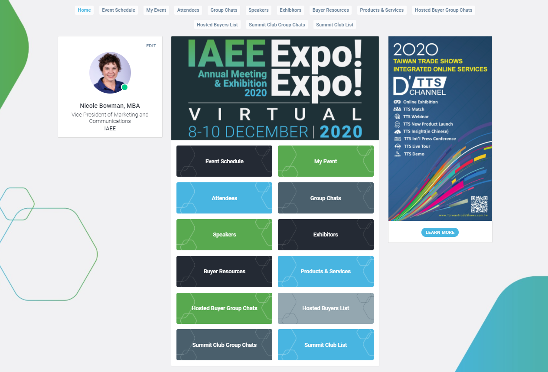Click the TTS Match people icon
The height and width of the screenshot is (372, 548).
pyautogui.click(x=397, y=109)
